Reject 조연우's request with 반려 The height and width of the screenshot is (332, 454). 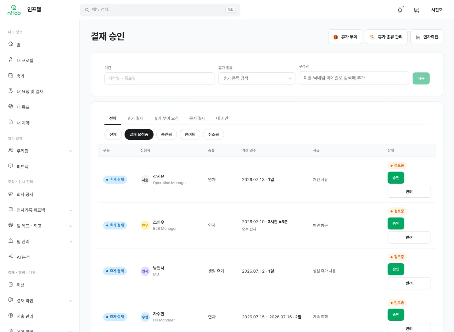coord(409,237)
